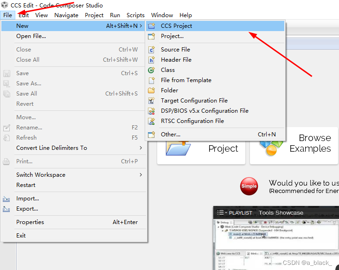Click the green Class icon
Screen dimensions: 339x270
pos(151,70)
